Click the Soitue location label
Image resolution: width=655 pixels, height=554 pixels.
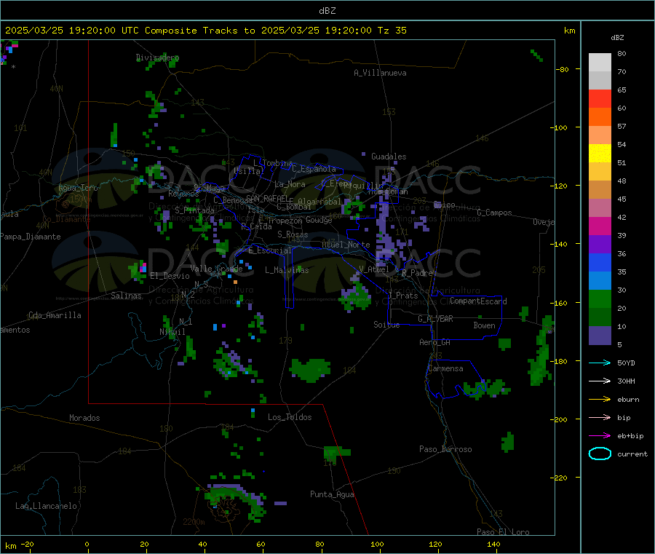click(386, 325)
